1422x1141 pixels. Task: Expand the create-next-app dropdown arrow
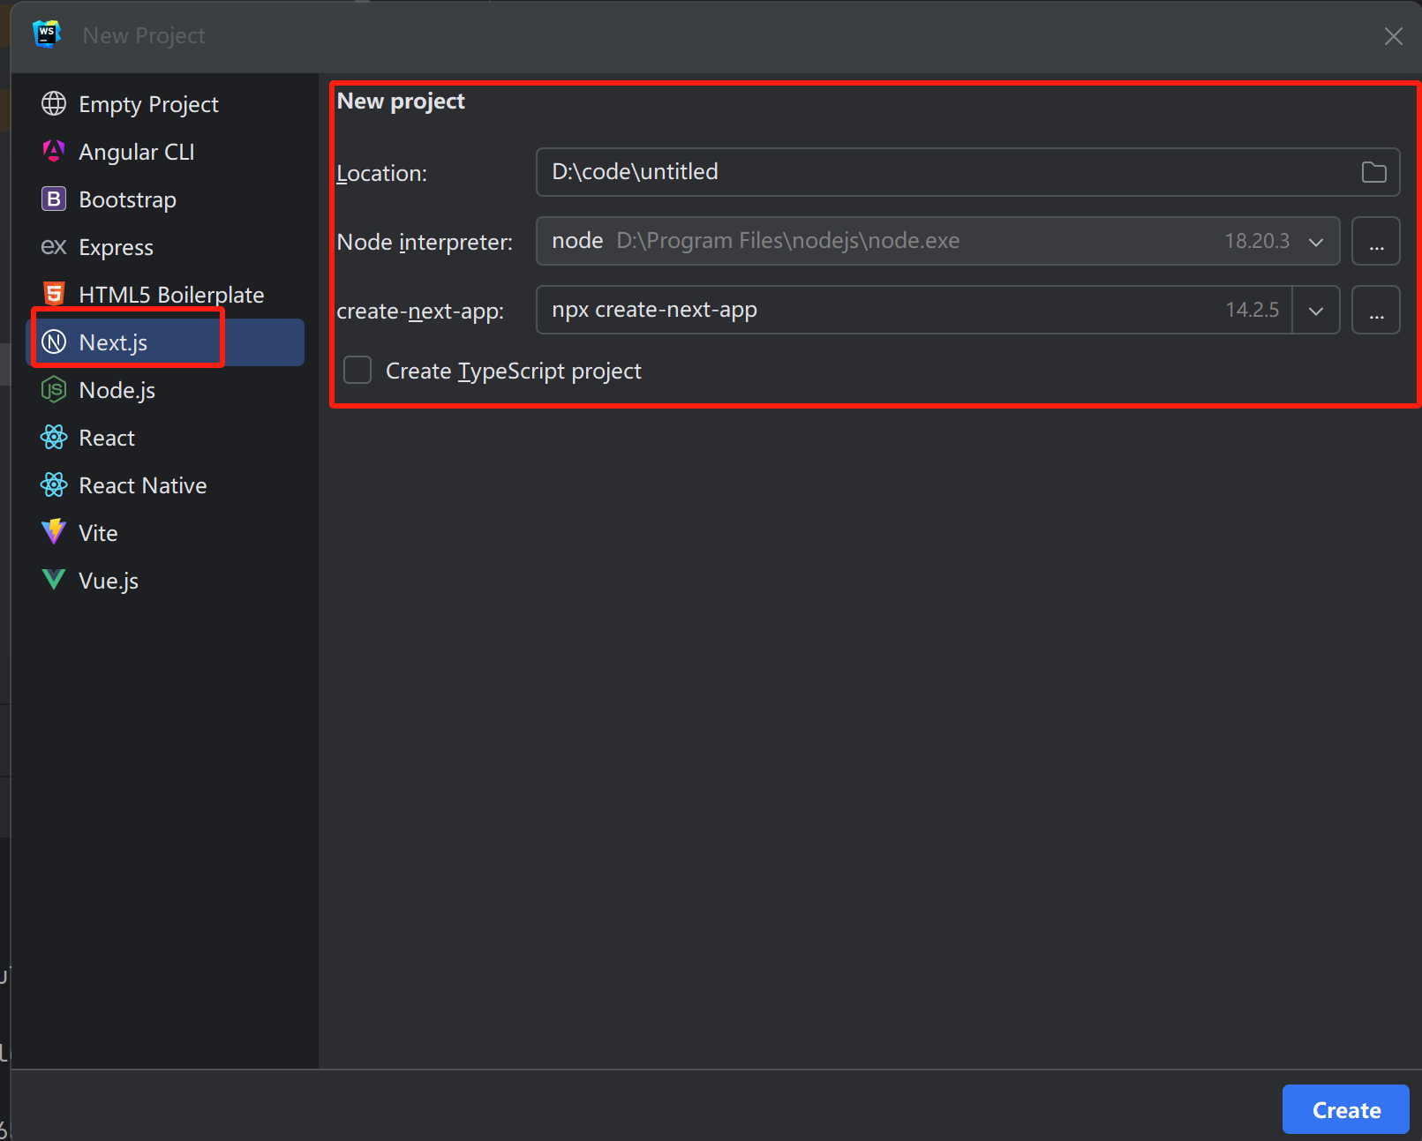[x=1316, y=311]
